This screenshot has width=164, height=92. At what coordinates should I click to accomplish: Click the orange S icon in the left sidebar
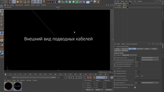tap(2, 37)
